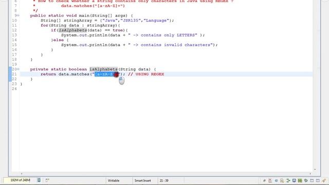Viewport: 329px width, 185px height.
Task: Click the return keyword on line 21
Action: (x=48, y=74)
